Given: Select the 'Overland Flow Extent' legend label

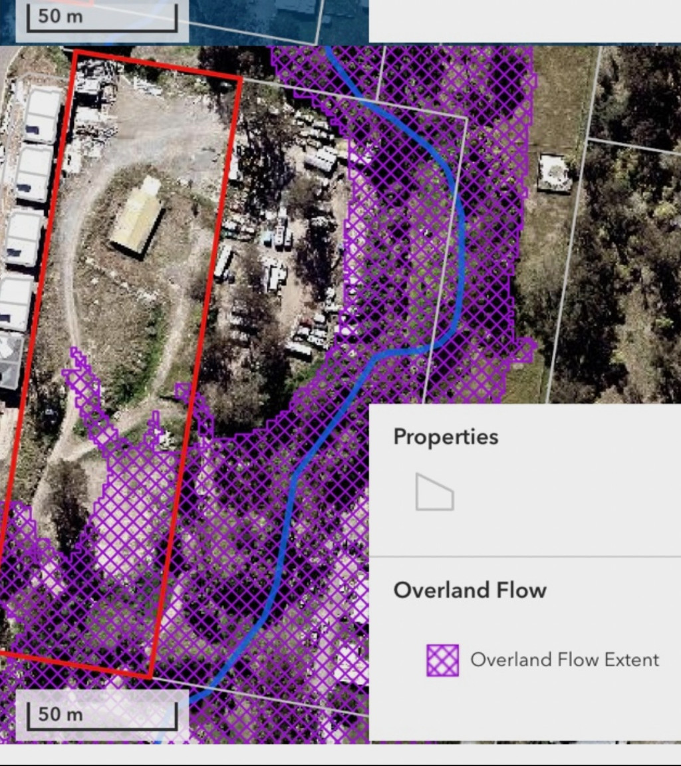Looking at the screenshot, I should coord(565,660).
